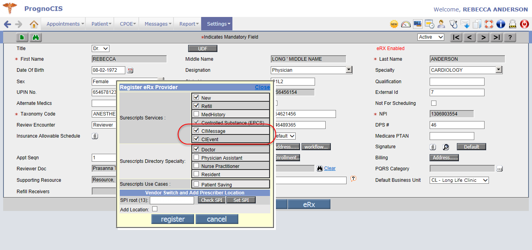This screenshot has width=532, height=250.
Task: Click the Signature magnifier preview icon
Action: 446,147
